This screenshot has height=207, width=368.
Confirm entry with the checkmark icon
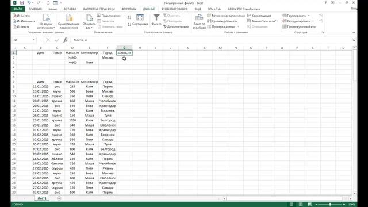[x=57, y=40]
